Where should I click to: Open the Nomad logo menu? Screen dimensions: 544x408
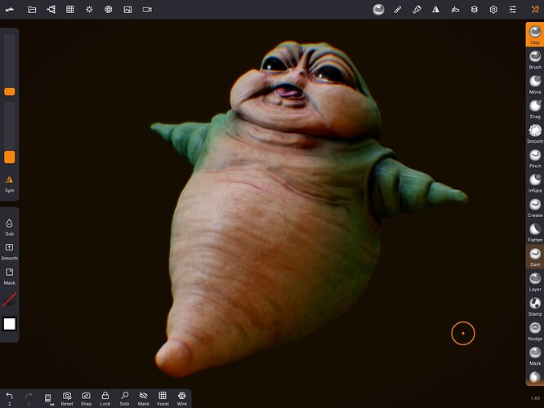(x=10, y=10)
